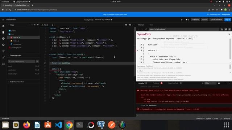Create a new file with Files header icon

pos(35,25)
